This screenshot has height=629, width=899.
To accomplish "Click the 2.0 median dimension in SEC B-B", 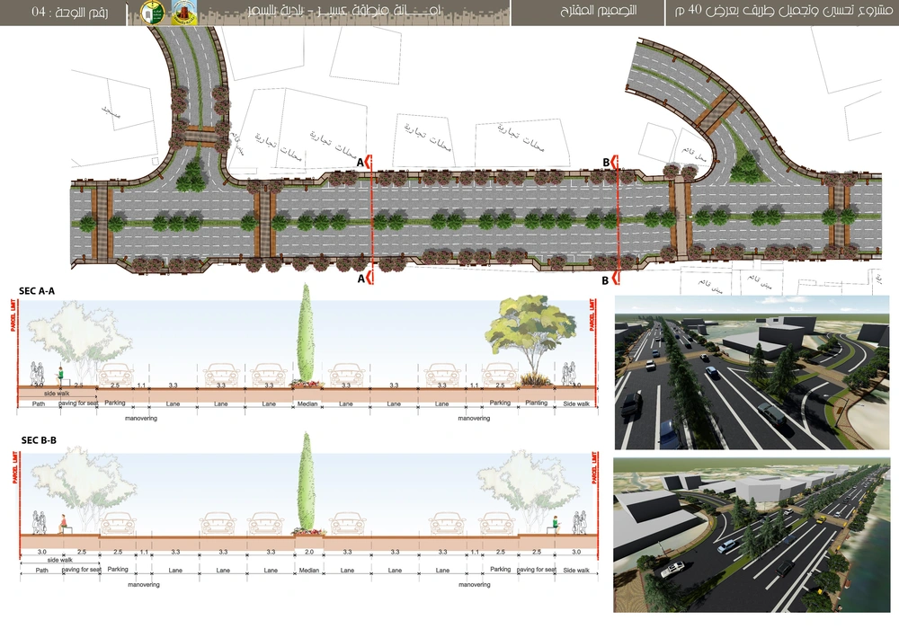I will coord(307,551).
